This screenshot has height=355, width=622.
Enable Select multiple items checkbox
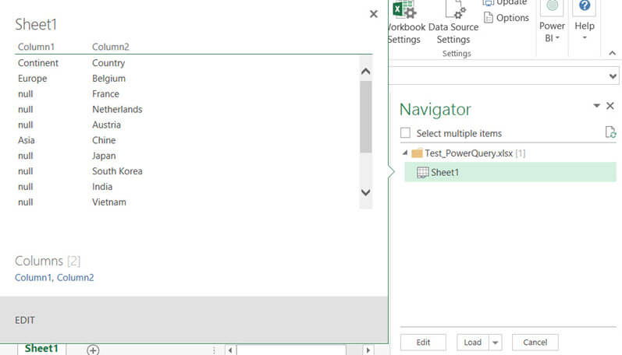click(405, 133)
